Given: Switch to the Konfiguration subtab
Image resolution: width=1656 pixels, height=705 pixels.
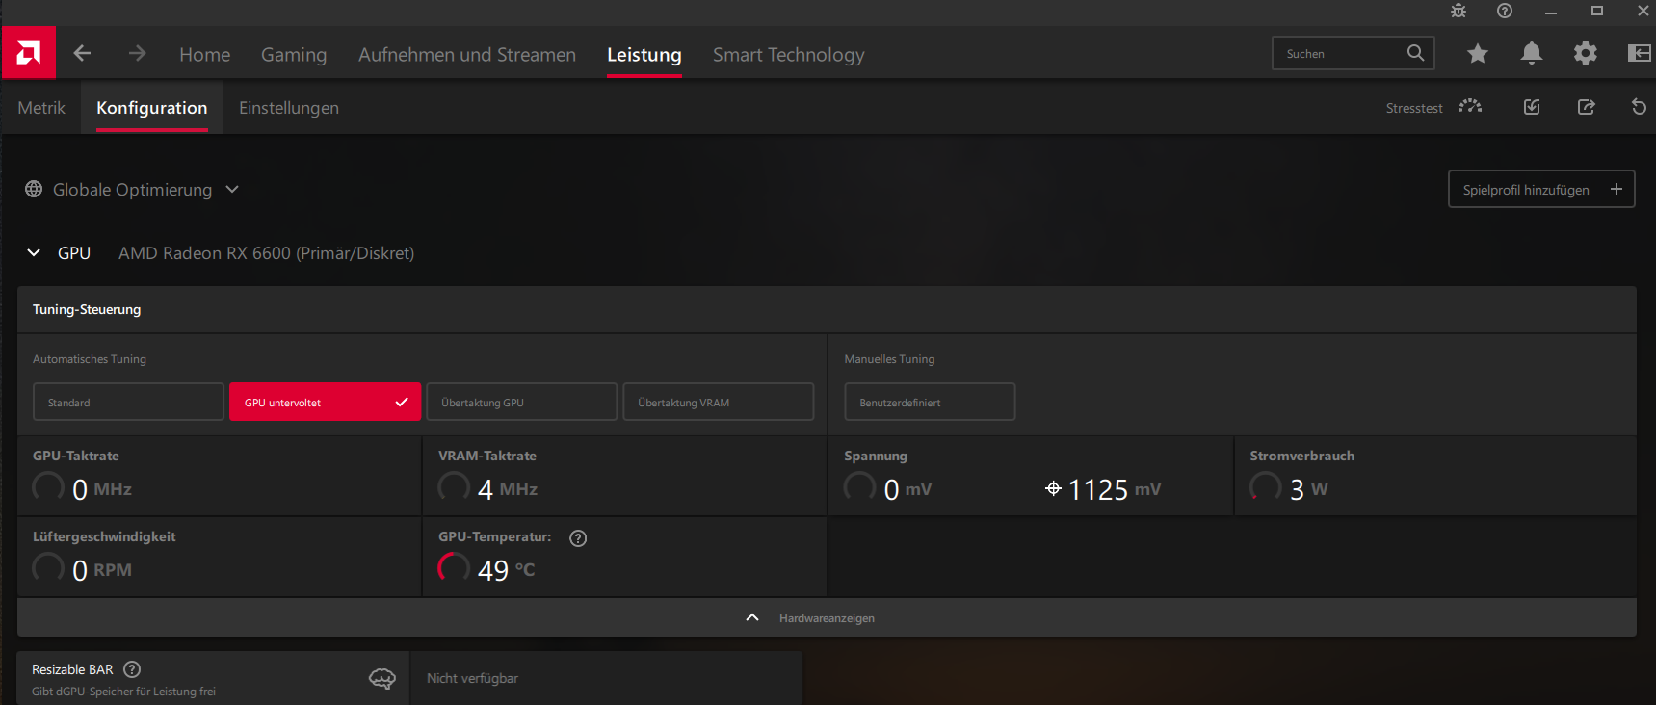Looking at the screenshot, I should click(152, 108).
